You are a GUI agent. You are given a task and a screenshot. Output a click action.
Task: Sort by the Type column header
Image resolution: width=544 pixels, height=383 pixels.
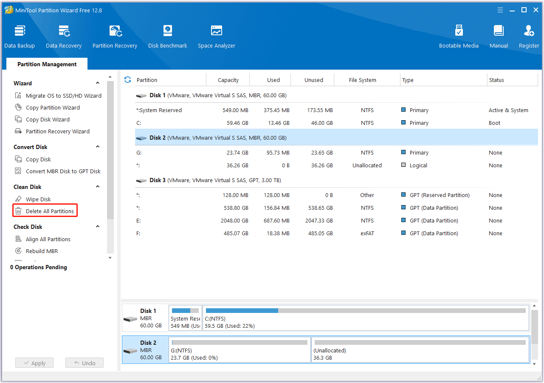(444, 80)
